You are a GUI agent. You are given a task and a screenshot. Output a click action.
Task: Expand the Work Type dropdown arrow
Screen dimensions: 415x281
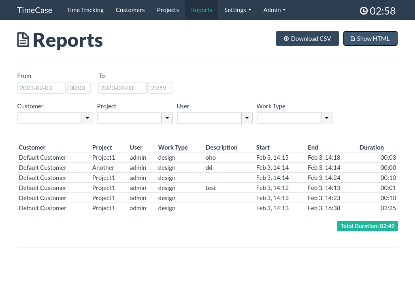pyautogui.click(x=327, y=118)
